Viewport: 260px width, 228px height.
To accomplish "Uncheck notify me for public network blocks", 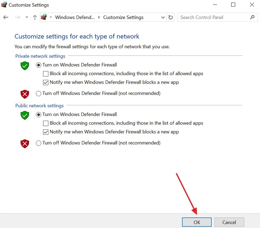I will coord(46,132).
